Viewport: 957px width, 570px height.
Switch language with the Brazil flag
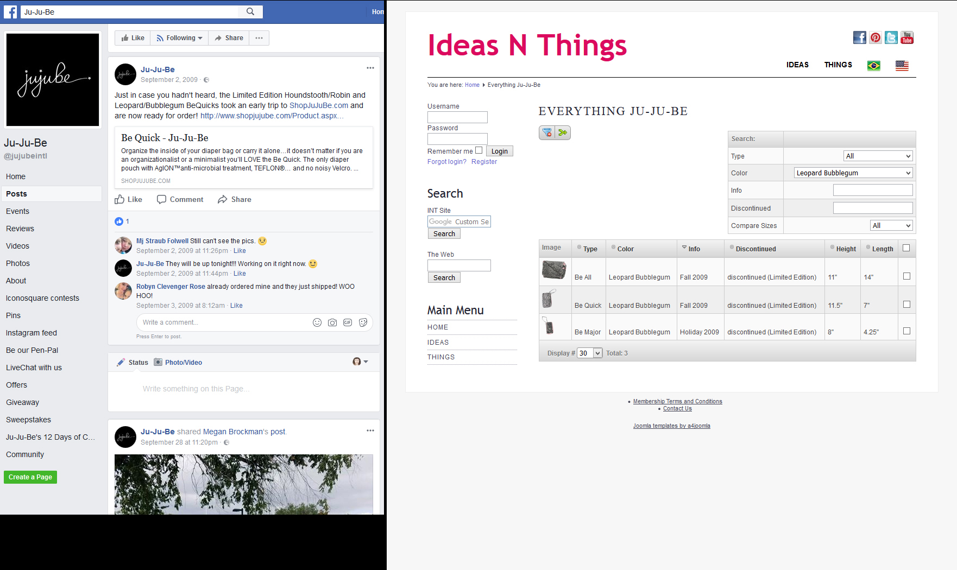click(x=874, y=66)
